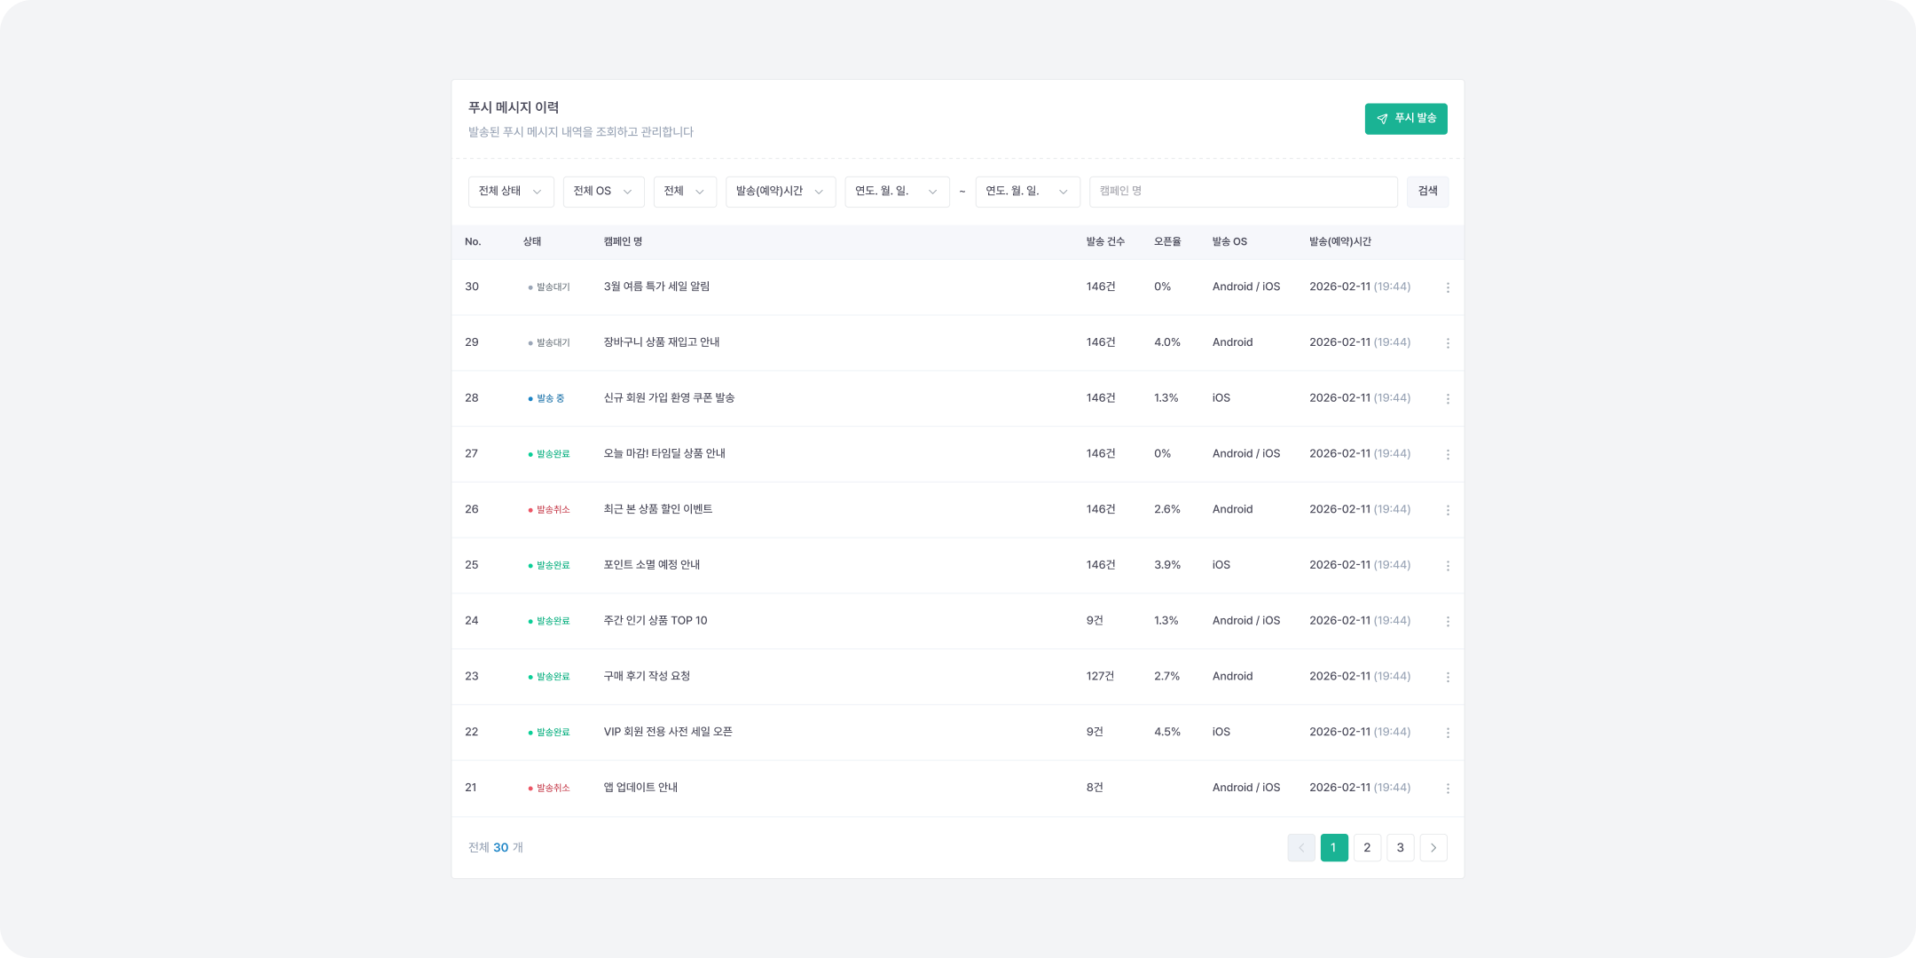This screenshot has height=958, width=1916.
Task: Open more options for campaign row 29
Action: (1448, 343)
